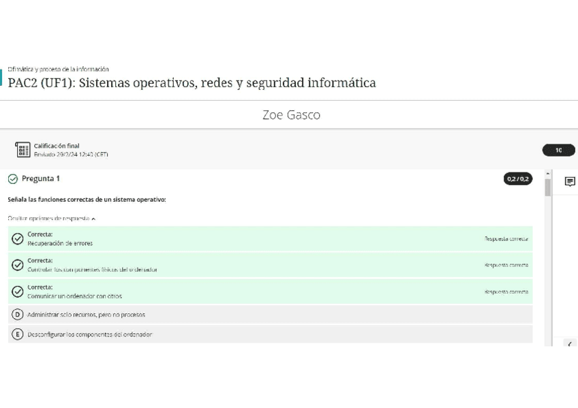Viewport: 578px width, 408px height.
Task: Click the student name Zoe Gasco
Action: click(x=291, y=115)
